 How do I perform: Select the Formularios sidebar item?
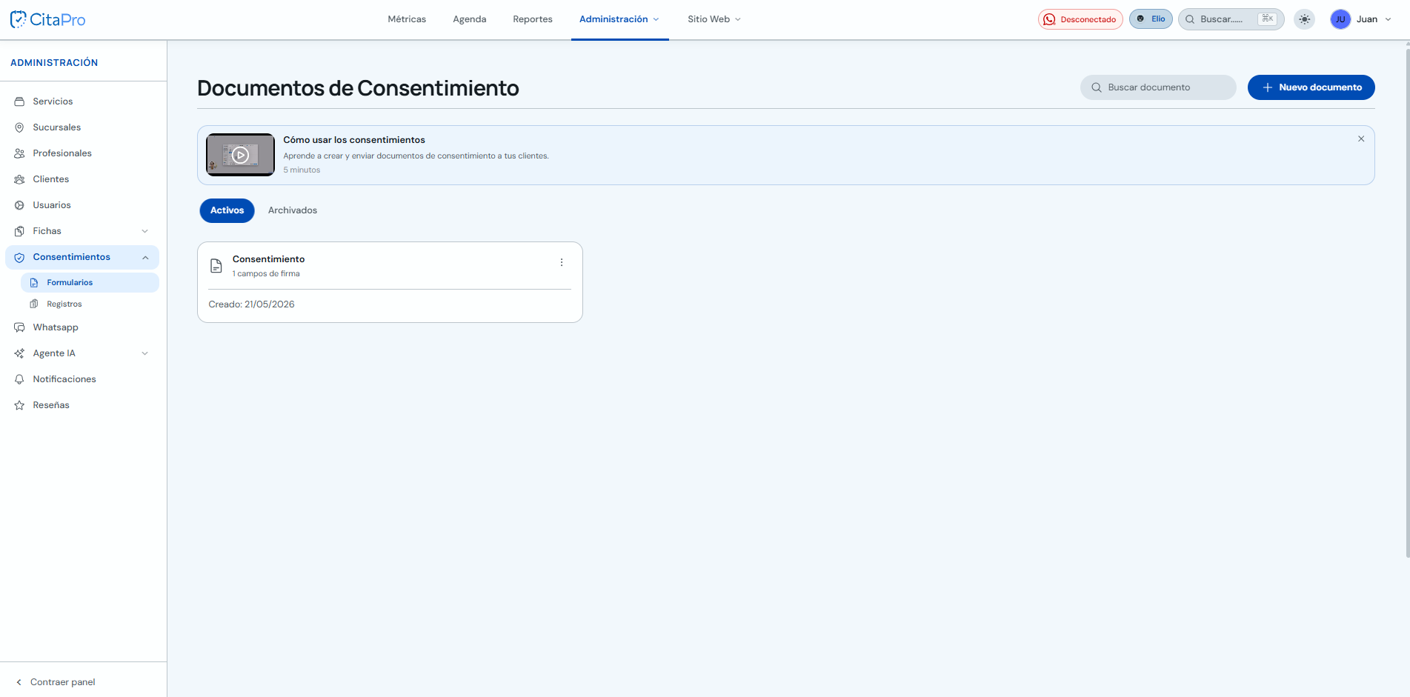point(90,283)
